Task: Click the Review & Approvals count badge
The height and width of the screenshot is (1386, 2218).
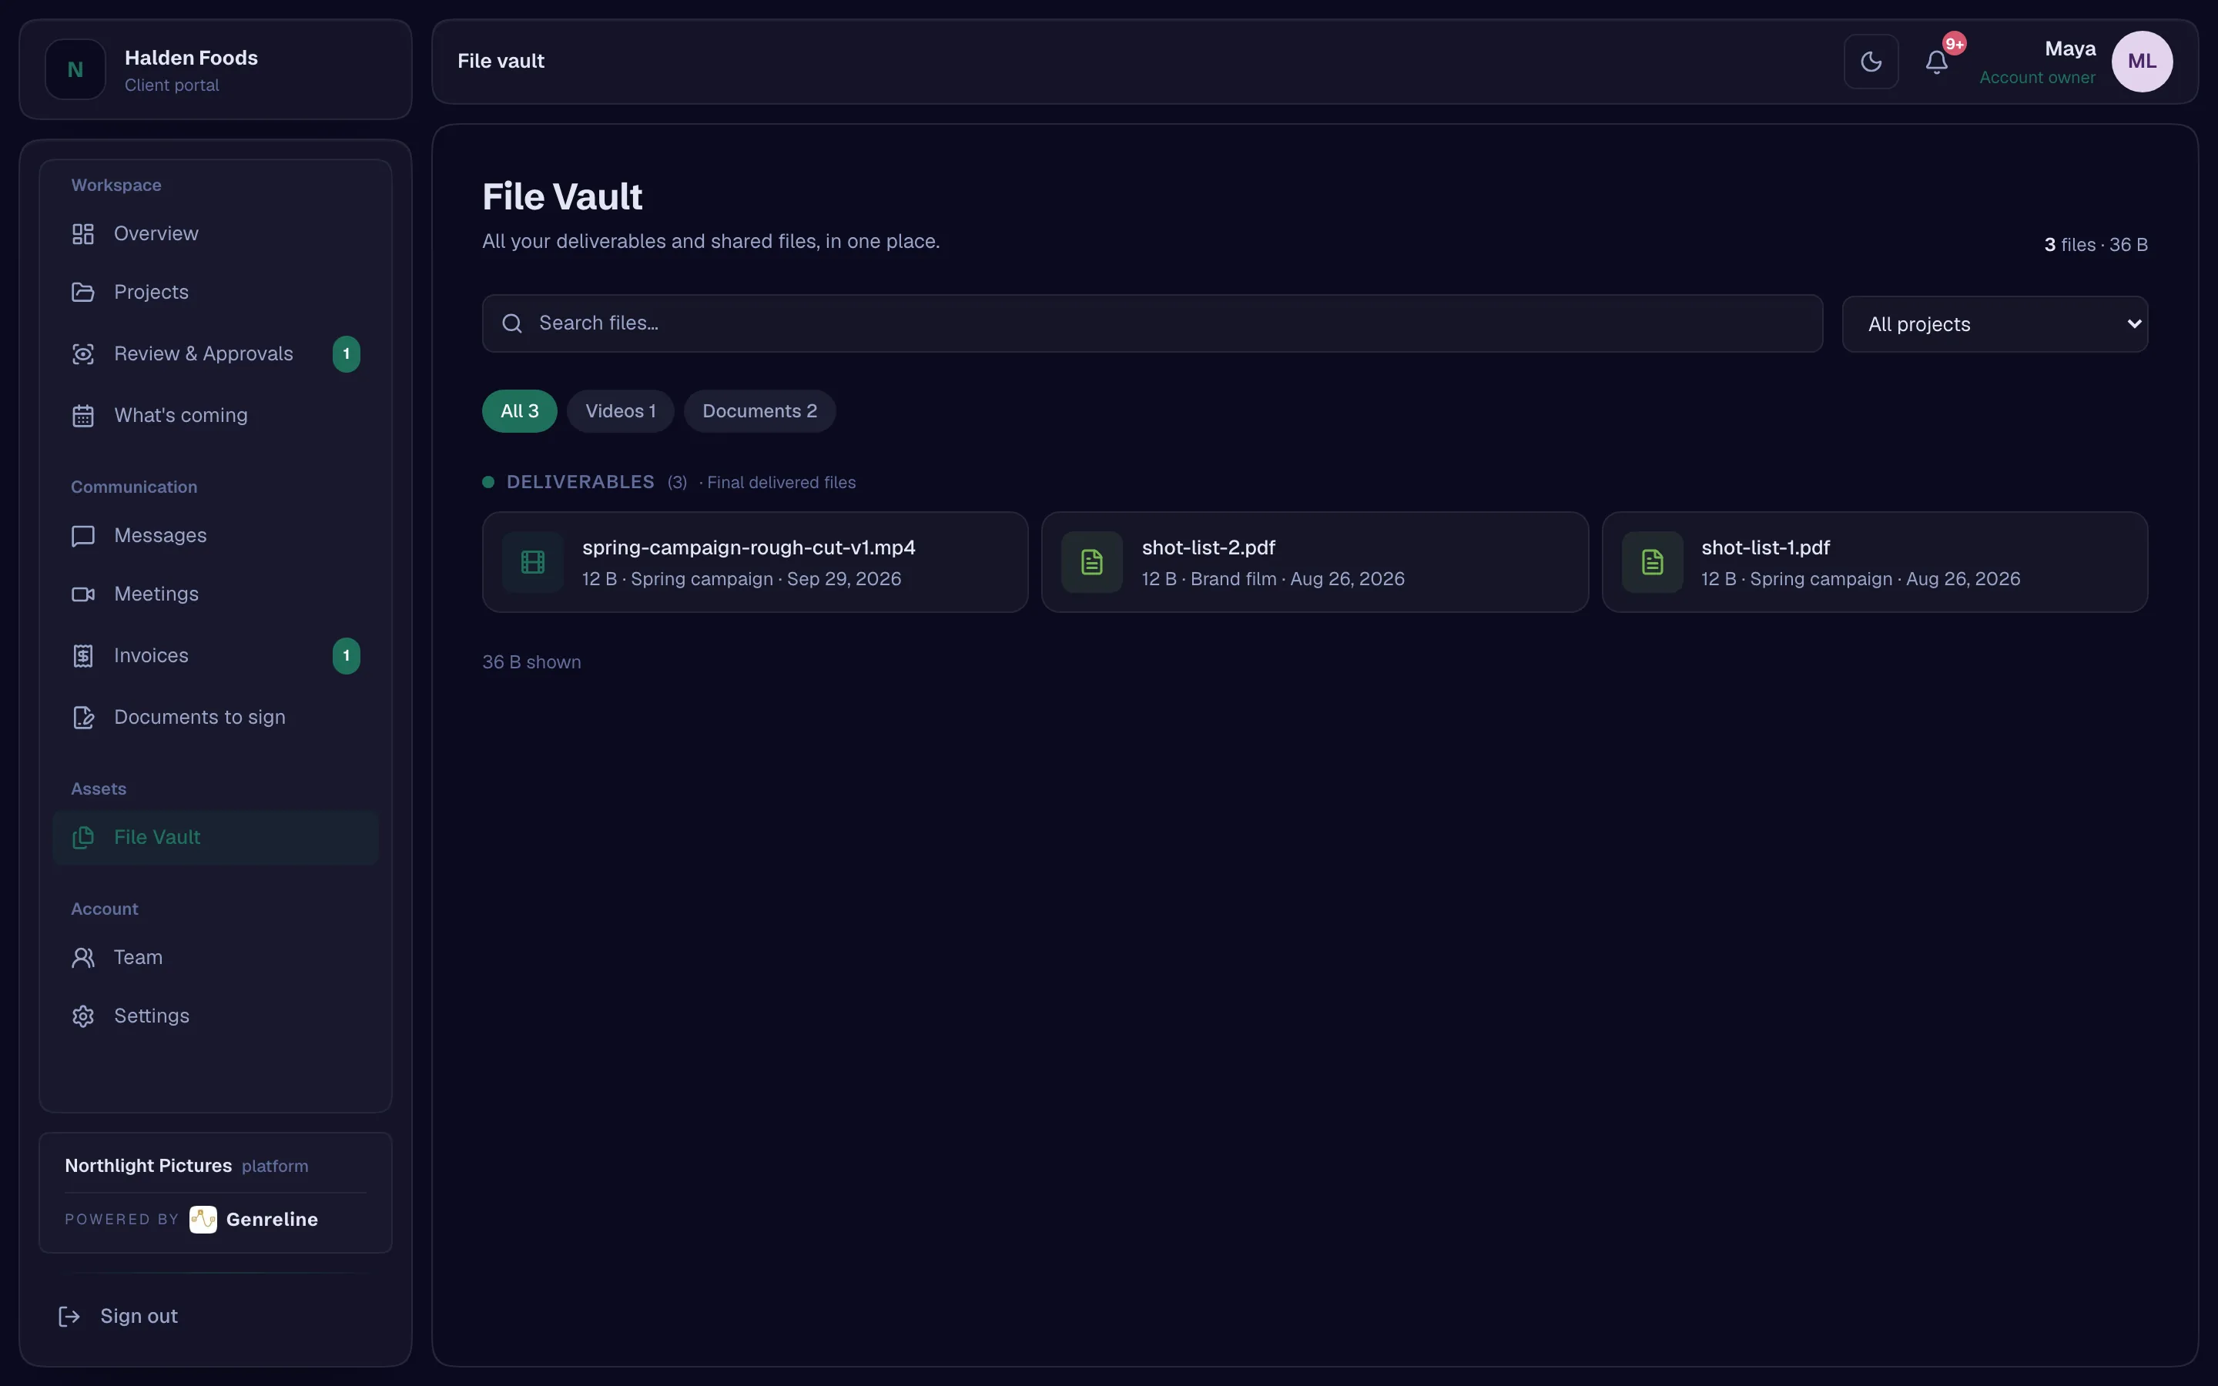Action: (x=347, y=354)
